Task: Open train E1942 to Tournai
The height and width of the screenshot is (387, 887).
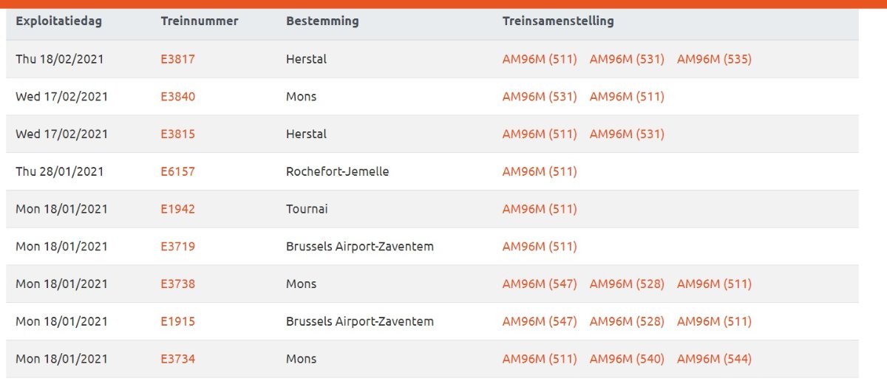Action: (177, 209)
